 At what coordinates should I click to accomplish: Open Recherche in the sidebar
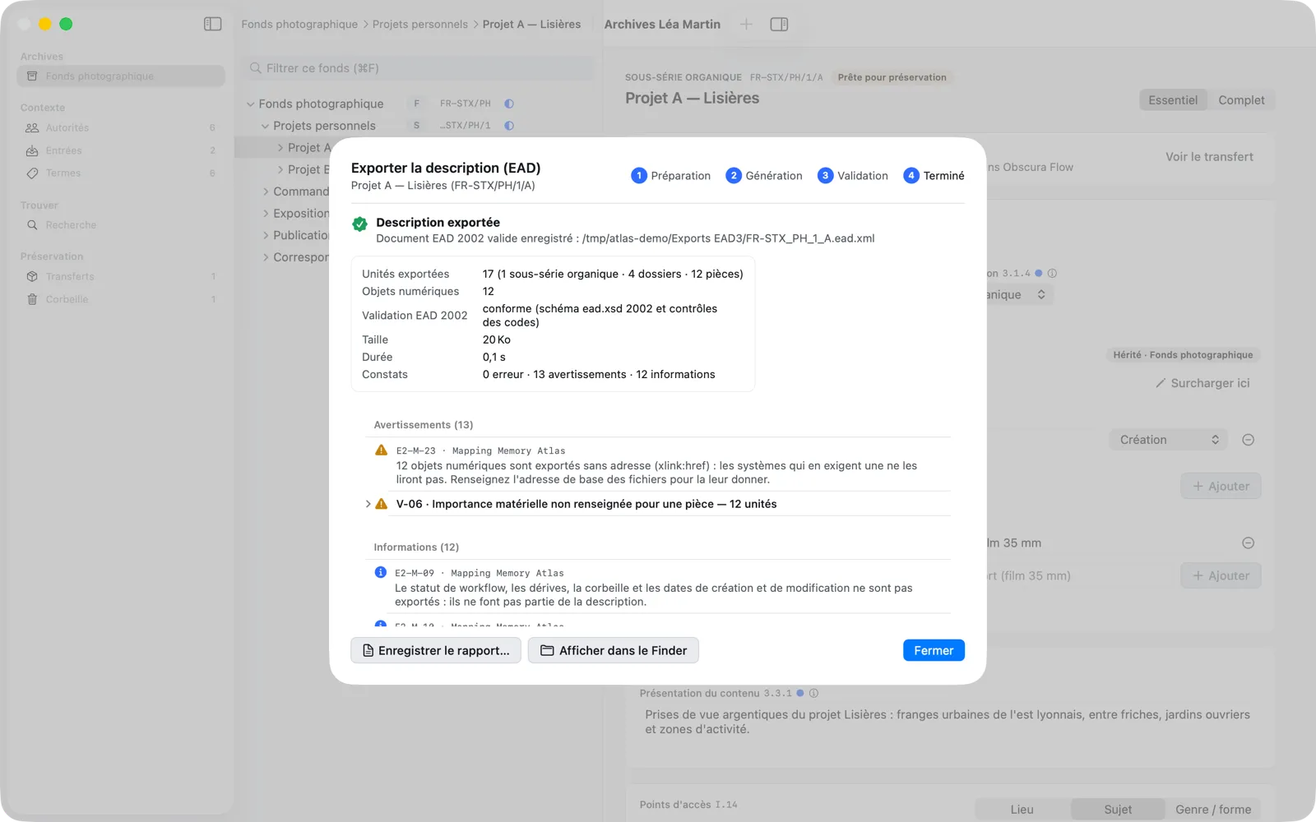[121, 225]
